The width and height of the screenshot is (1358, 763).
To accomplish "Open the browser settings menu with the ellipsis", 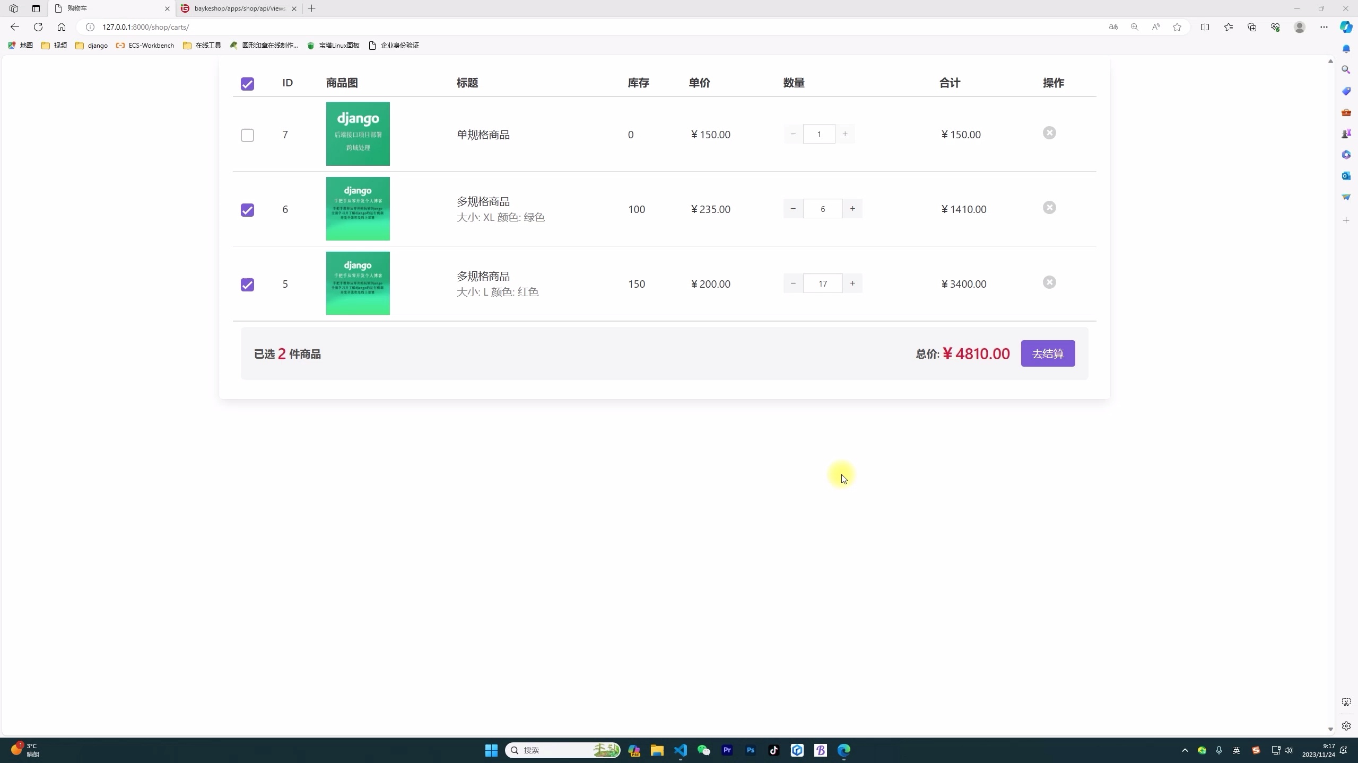I will [1324, 27].
